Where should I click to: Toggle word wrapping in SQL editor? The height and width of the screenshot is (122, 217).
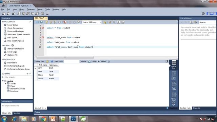click(x=123, y=22)
